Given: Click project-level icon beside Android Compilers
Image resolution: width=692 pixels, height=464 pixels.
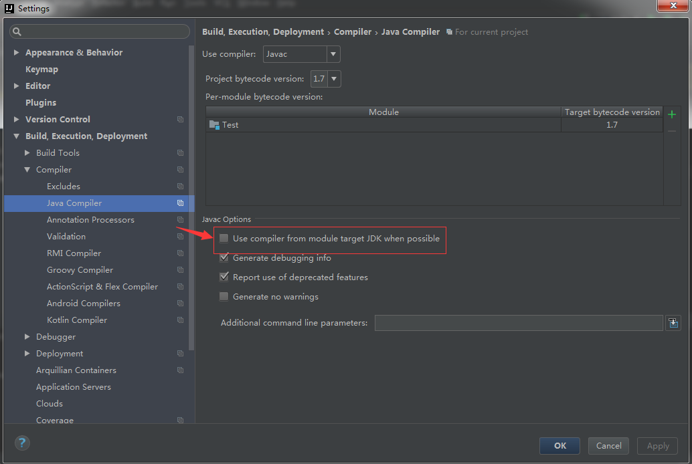Looking at the screenshot, I should pyautogui.click(x=180, y=303).
